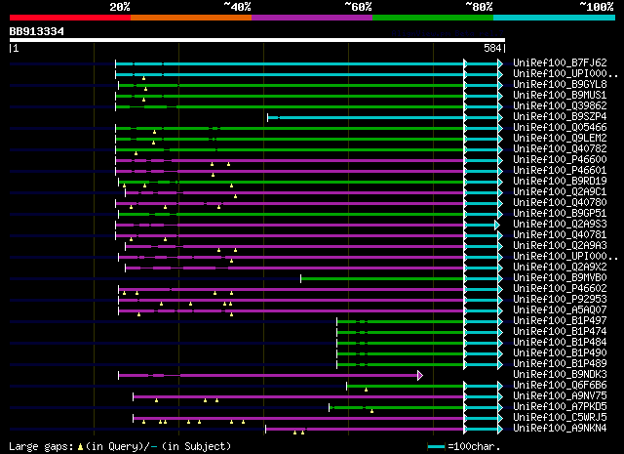624x454 pixels.
Task: Open the UniRef100_Q2A9X2 hit
Action: (560, 268)
